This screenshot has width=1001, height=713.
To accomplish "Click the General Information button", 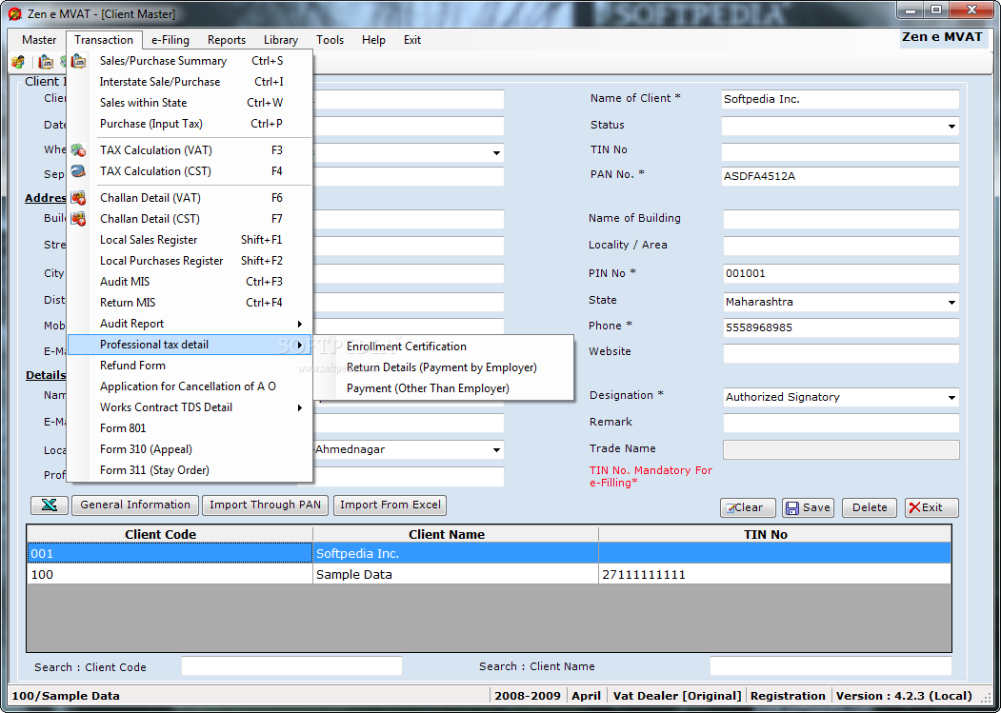I will click(x=135, y=505).
